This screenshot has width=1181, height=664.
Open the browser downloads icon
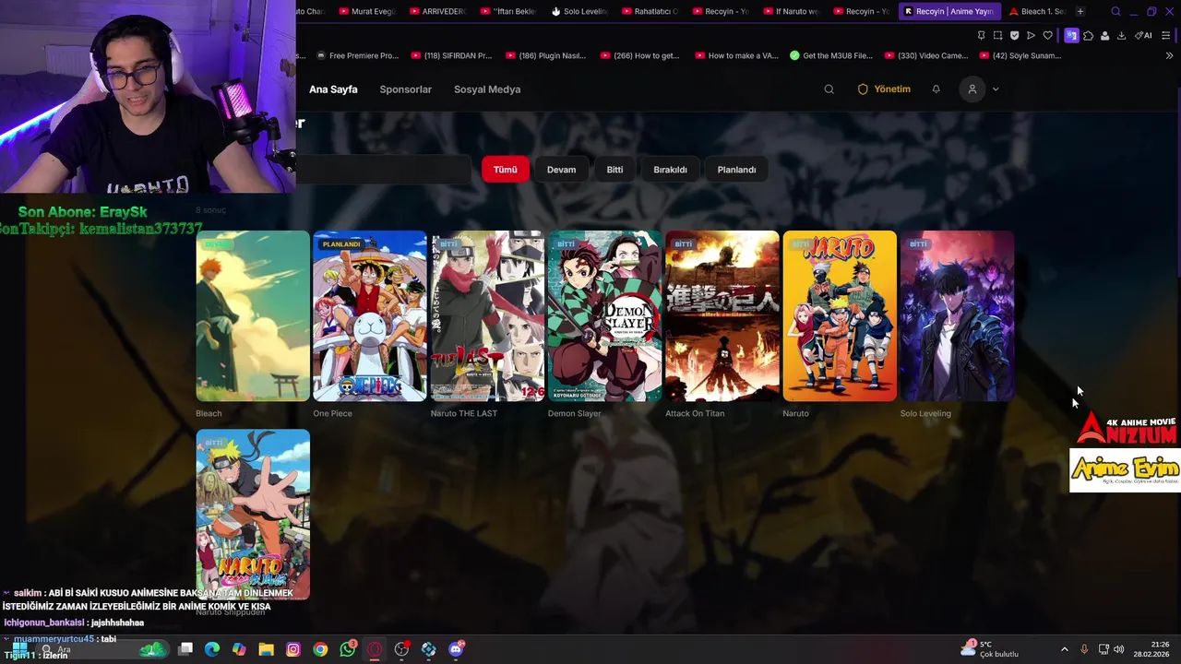click(1121, 35)
